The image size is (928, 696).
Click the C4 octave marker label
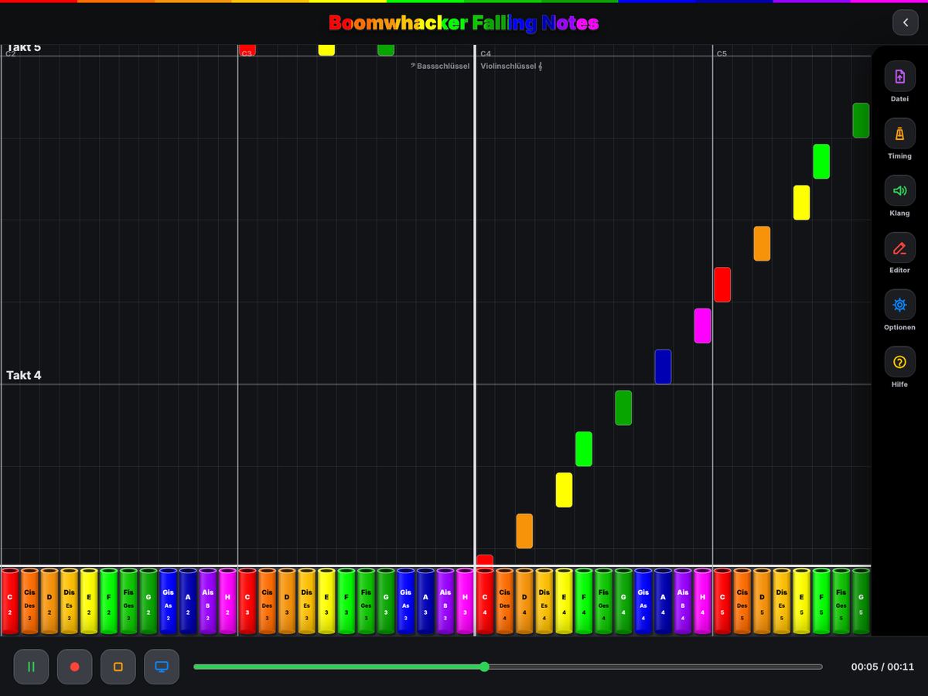pyautogui.click(x=486, y=54)
